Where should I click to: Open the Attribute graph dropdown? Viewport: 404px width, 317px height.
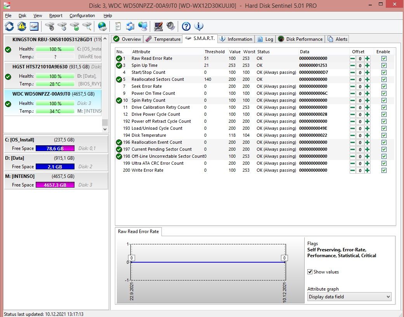tap(349, 297)
